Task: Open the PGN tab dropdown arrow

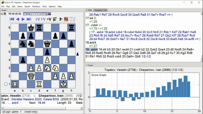Action: 87,10
